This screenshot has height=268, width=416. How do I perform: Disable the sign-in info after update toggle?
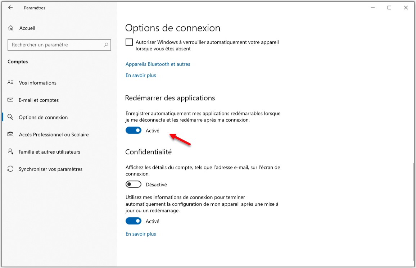[x=134, y=221]
